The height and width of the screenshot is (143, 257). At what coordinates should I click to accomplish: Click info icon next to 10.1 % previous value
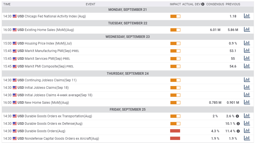click(238, 124)
